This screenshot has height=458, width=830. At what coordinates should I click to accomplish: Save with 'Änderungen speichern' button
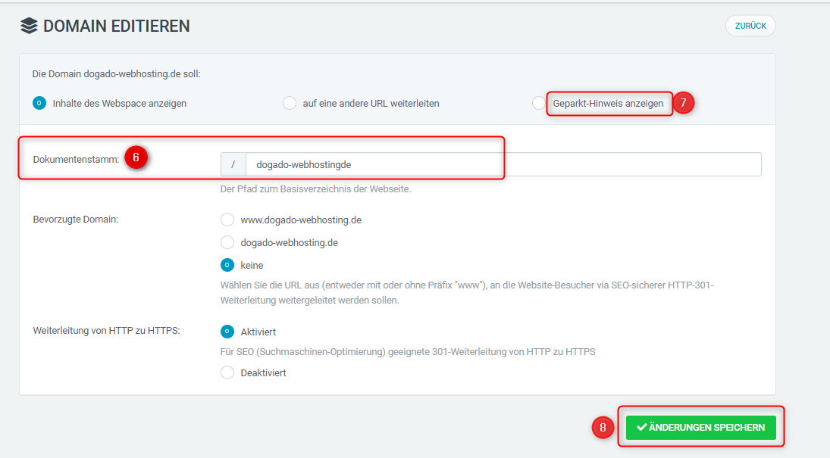pyautogui.click(x=701, y=427)
